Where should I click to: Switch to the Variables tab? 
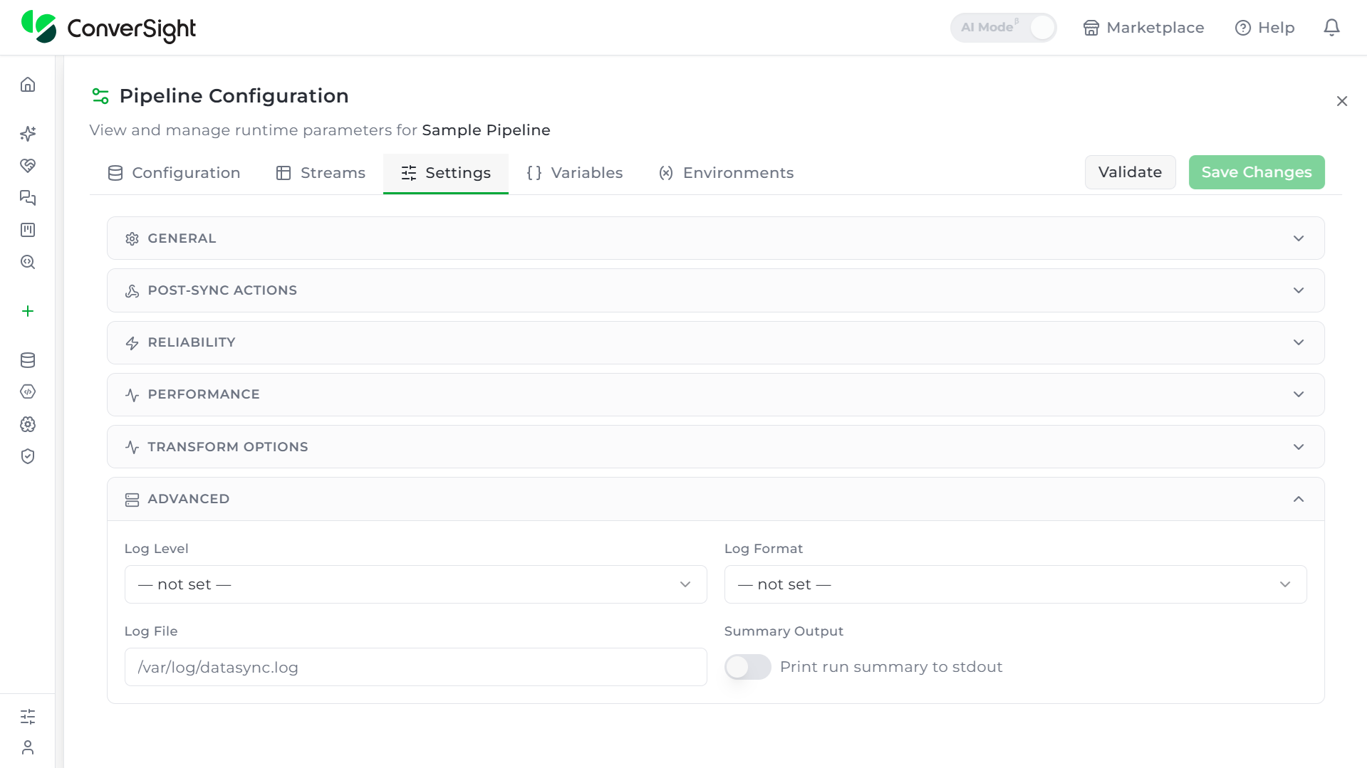(x=575, y=173)
